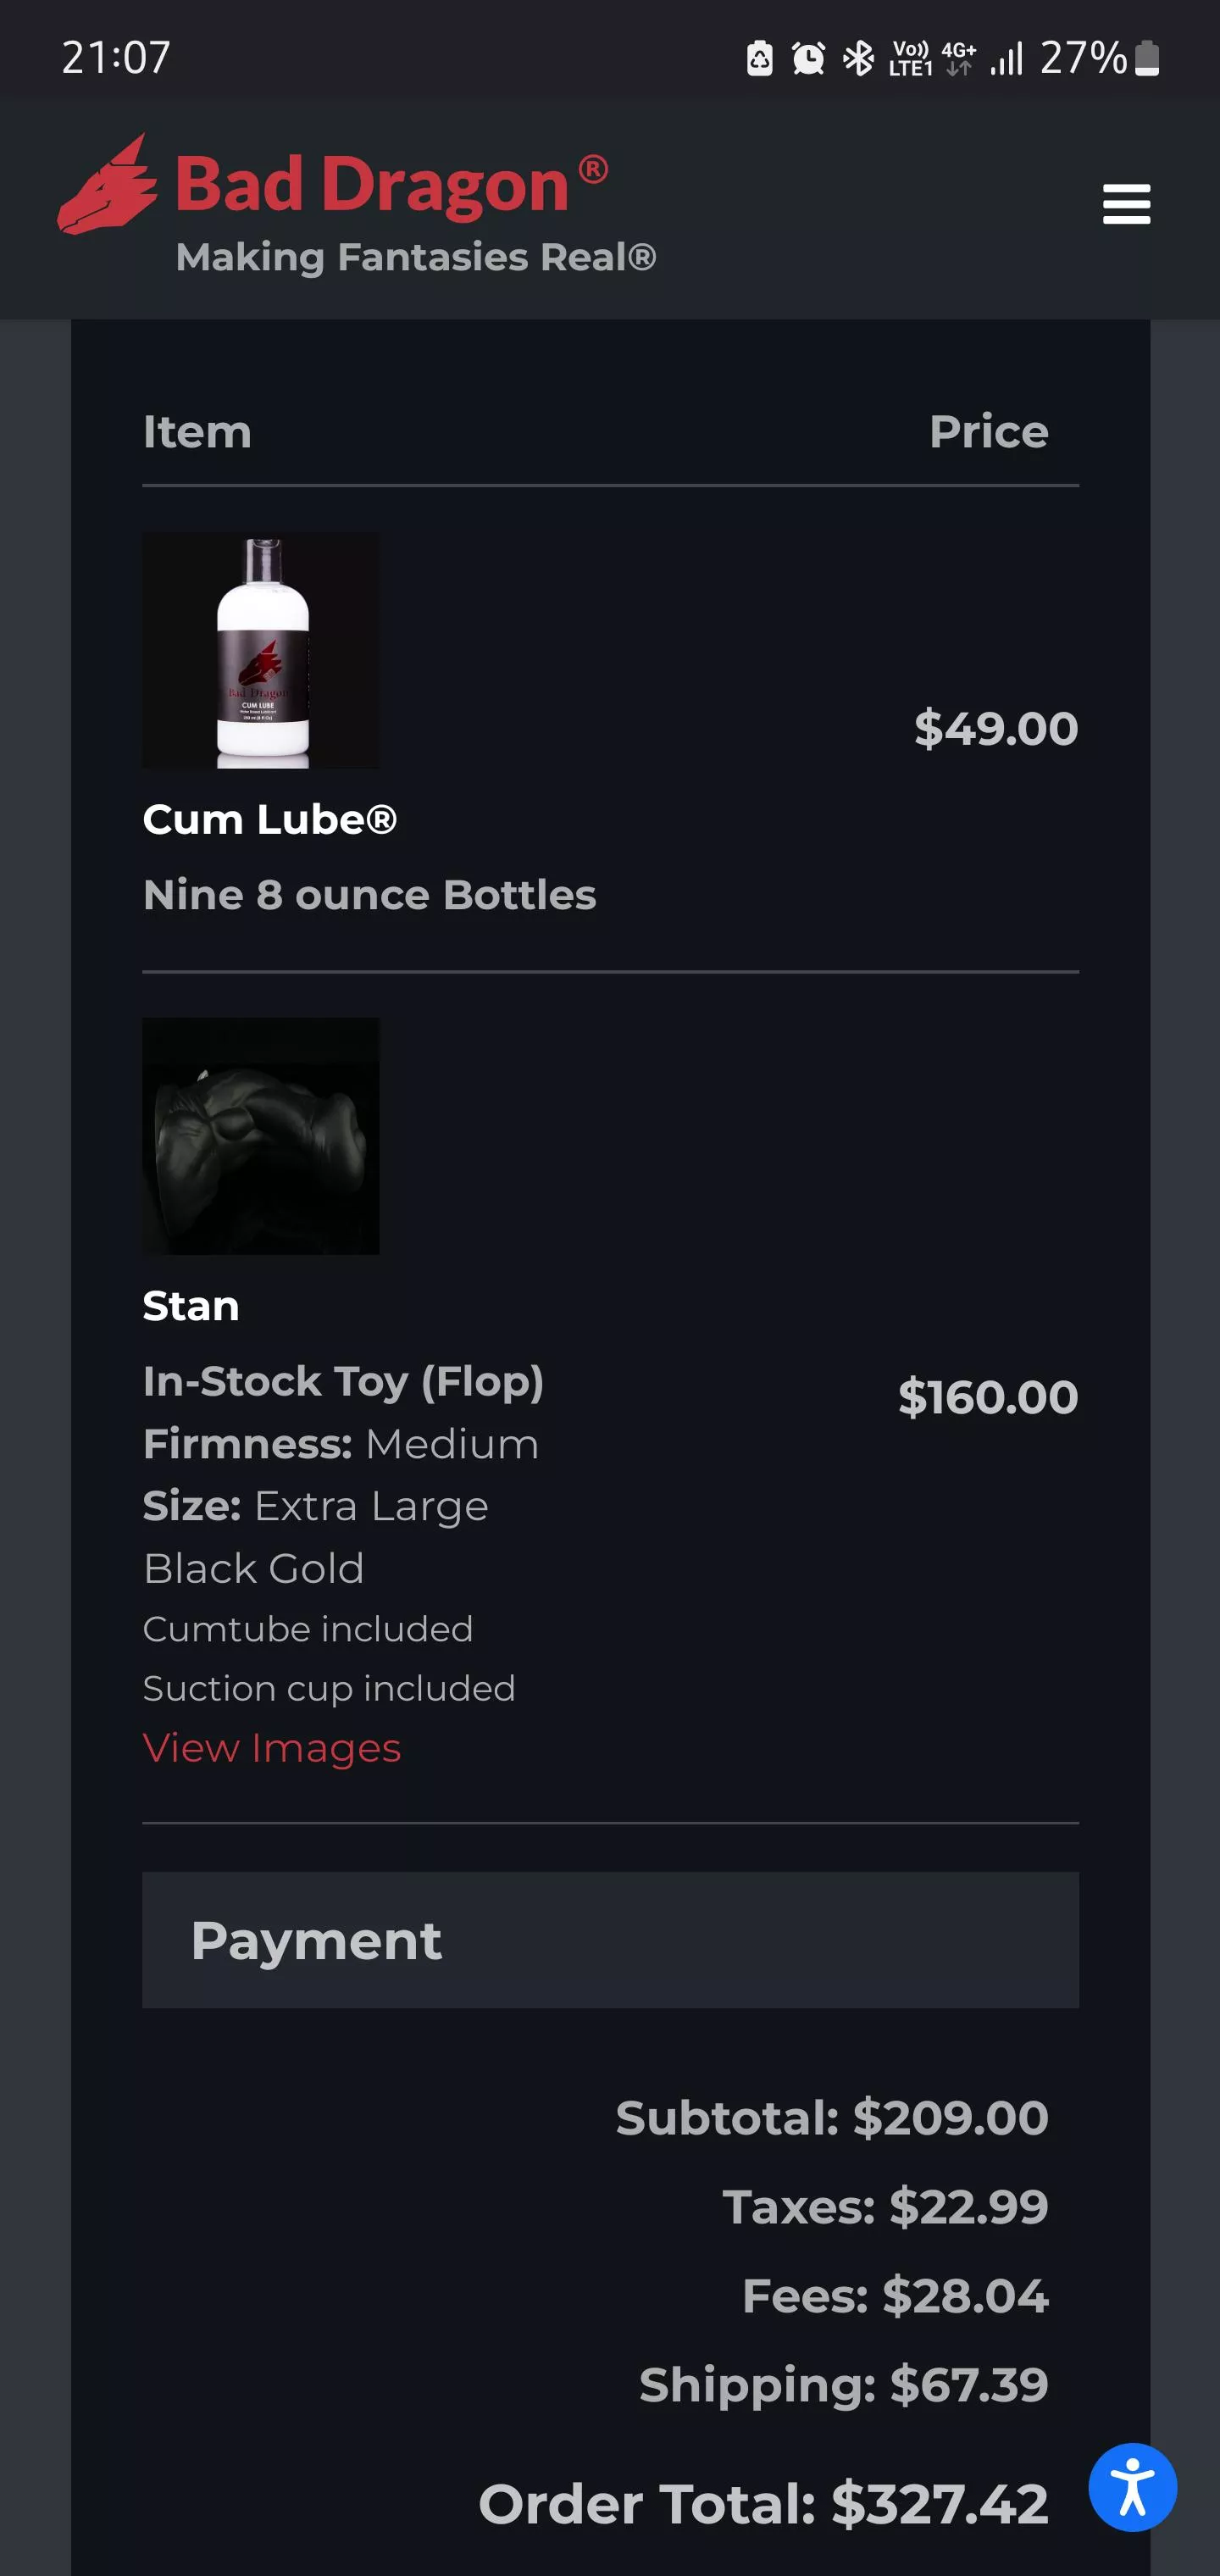
Task: Tap the battery saver recycle icon
Action: [759, 58]
